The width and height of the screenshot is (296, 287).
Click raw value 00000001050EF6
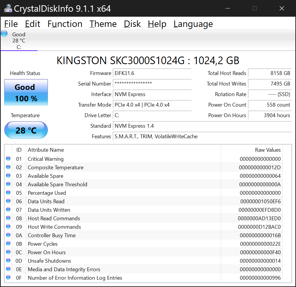click(x=261, y=201)
